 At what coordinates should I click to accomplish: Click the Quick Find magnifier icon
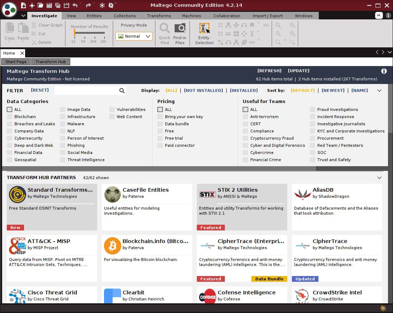[165, 28]
